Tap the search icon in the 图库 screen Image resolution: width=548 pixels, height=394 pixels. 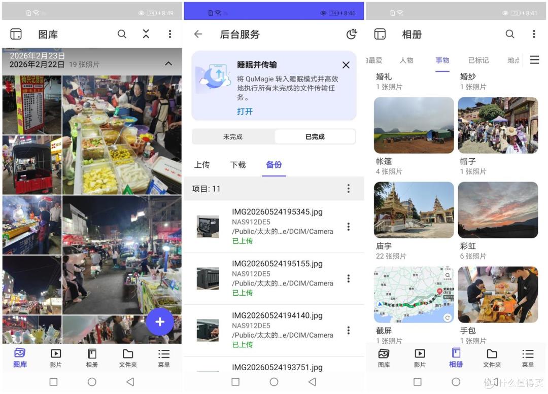[122, 34]
